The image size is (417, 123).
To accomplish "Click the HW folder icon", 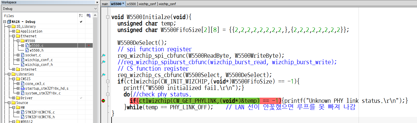I will 18,107.
